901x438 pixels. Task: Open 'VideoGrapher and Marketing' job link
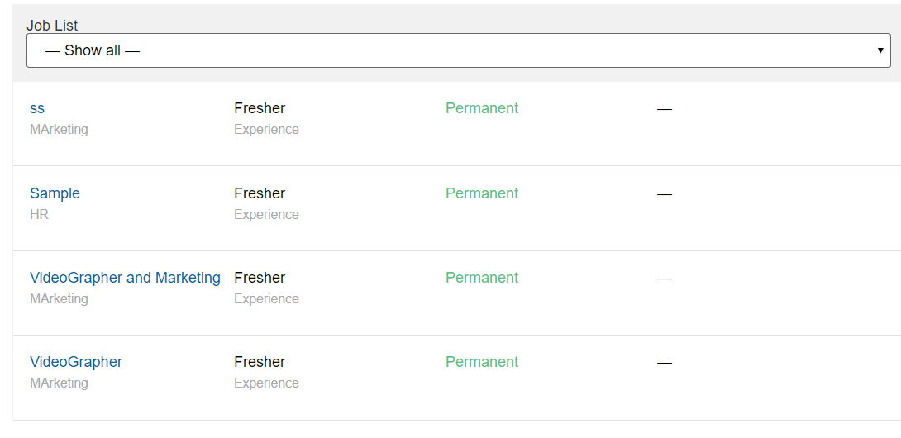tap(125, 278)
